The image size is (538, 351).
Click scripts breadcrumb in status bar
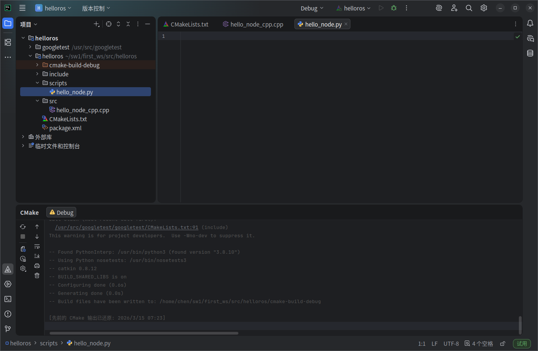click(x=49, y=343)
